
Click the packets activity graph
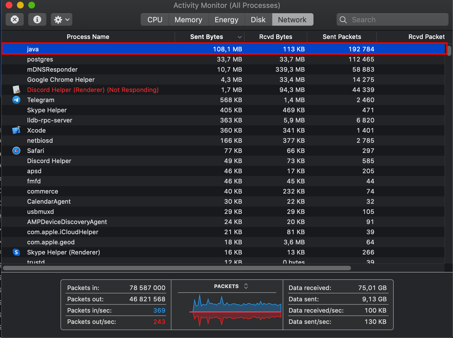pyautogui.click(x=235, y=311)
